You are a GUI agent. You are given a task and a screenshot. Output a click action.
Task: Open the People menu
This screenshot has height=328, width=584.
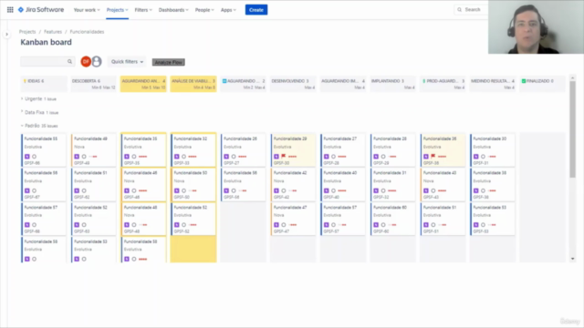coord(204,10)
